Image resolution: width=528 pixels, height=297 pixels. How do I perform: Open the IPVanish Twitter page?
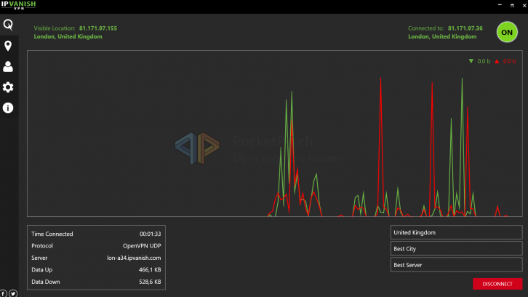[x=13, y=293]
